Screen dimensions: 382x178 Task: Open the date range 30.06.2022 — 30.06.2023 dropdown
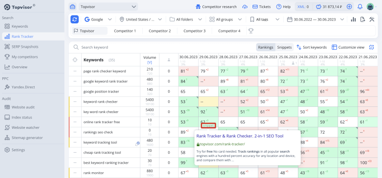click(x=316, y=20)
